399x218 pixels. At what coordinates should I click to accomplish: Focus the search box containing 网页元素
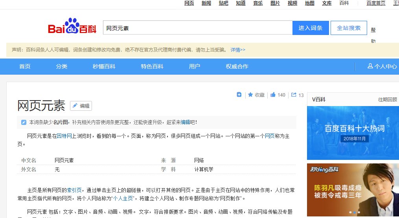(198, 28)
